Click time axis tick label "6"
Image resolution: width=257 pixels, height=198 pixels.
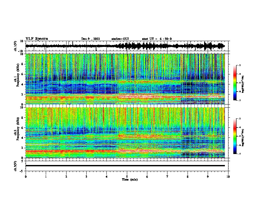tap(147, 177)
